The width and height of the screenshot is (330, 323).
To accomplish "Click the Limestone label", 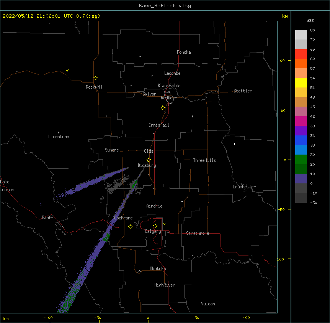I will tap(59, 137).
